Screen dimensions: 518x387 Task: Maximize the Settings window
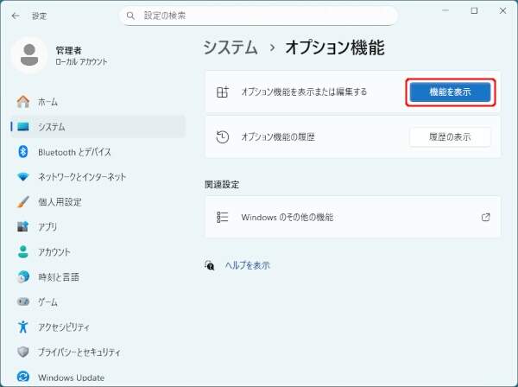pos(474,10)
